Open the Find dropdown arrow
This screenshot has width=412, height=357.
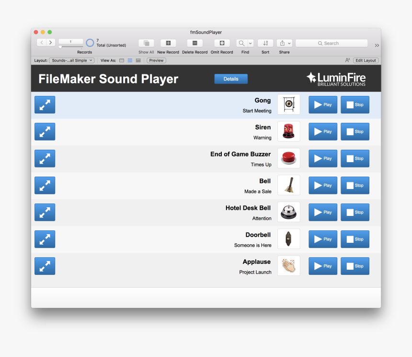251,43
